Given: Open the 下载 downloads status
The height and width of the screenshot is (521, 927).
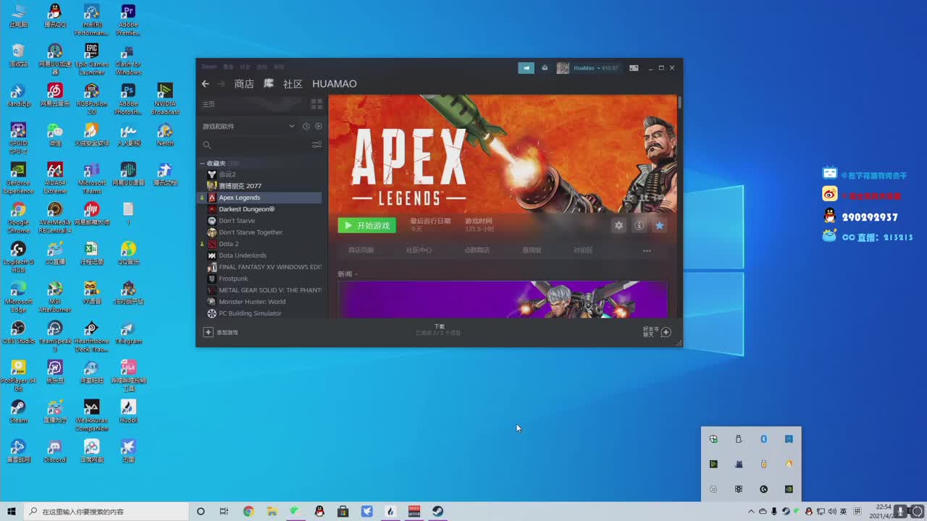Looking at the screenshot, I should (x=439, y=330).
